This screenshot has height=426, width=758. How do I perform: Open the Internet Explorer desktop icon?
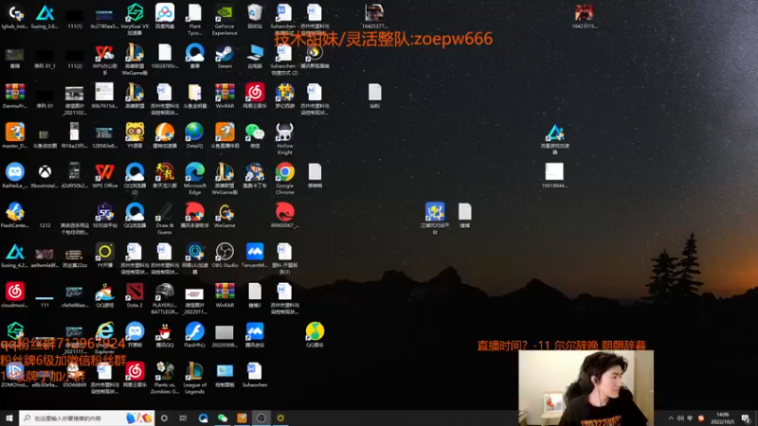(x=105, y=338)
